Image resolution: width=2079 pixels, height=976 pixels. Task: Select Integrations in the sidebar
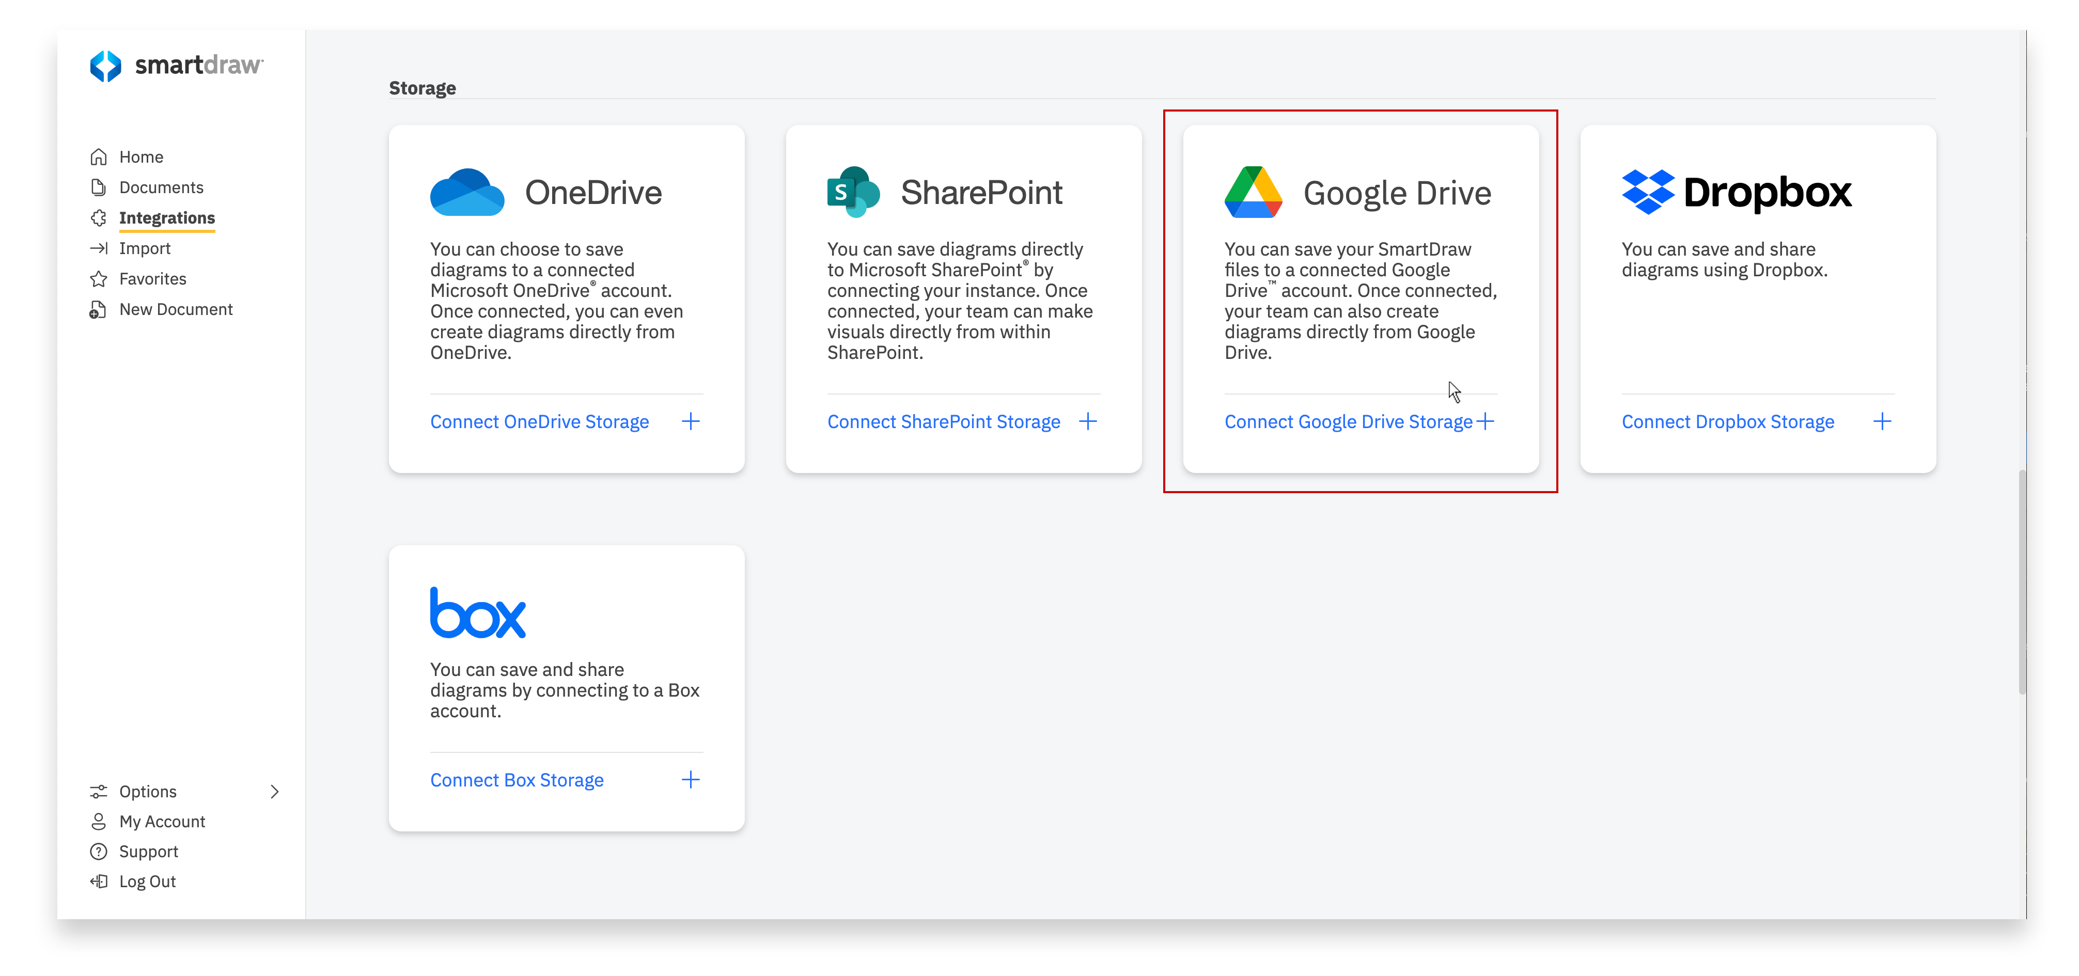(167, 218)
